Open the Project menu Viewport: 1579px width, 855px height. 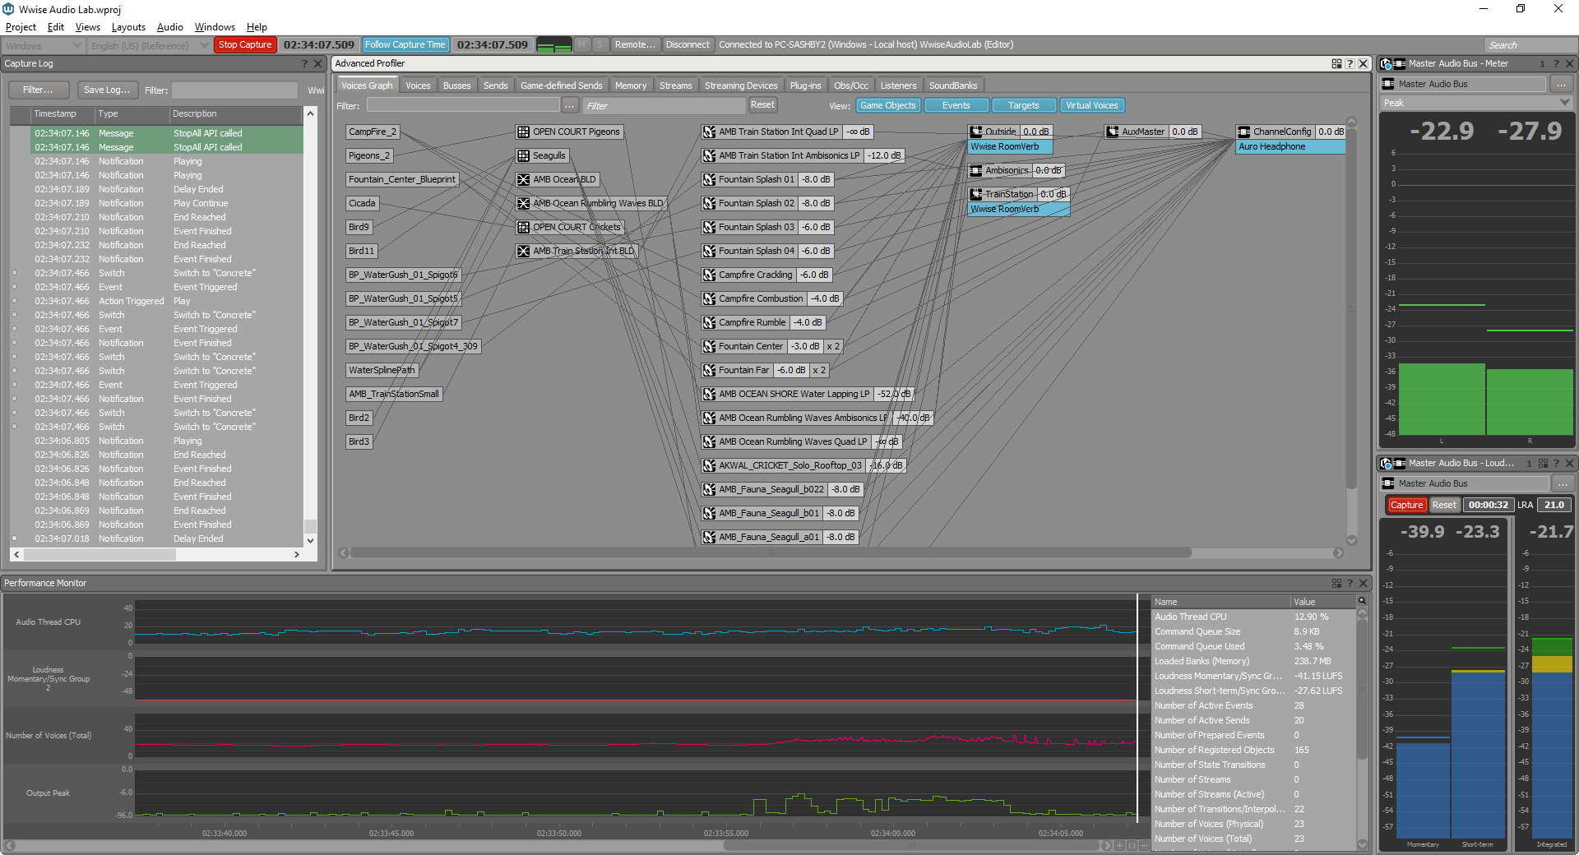point(21,27)
